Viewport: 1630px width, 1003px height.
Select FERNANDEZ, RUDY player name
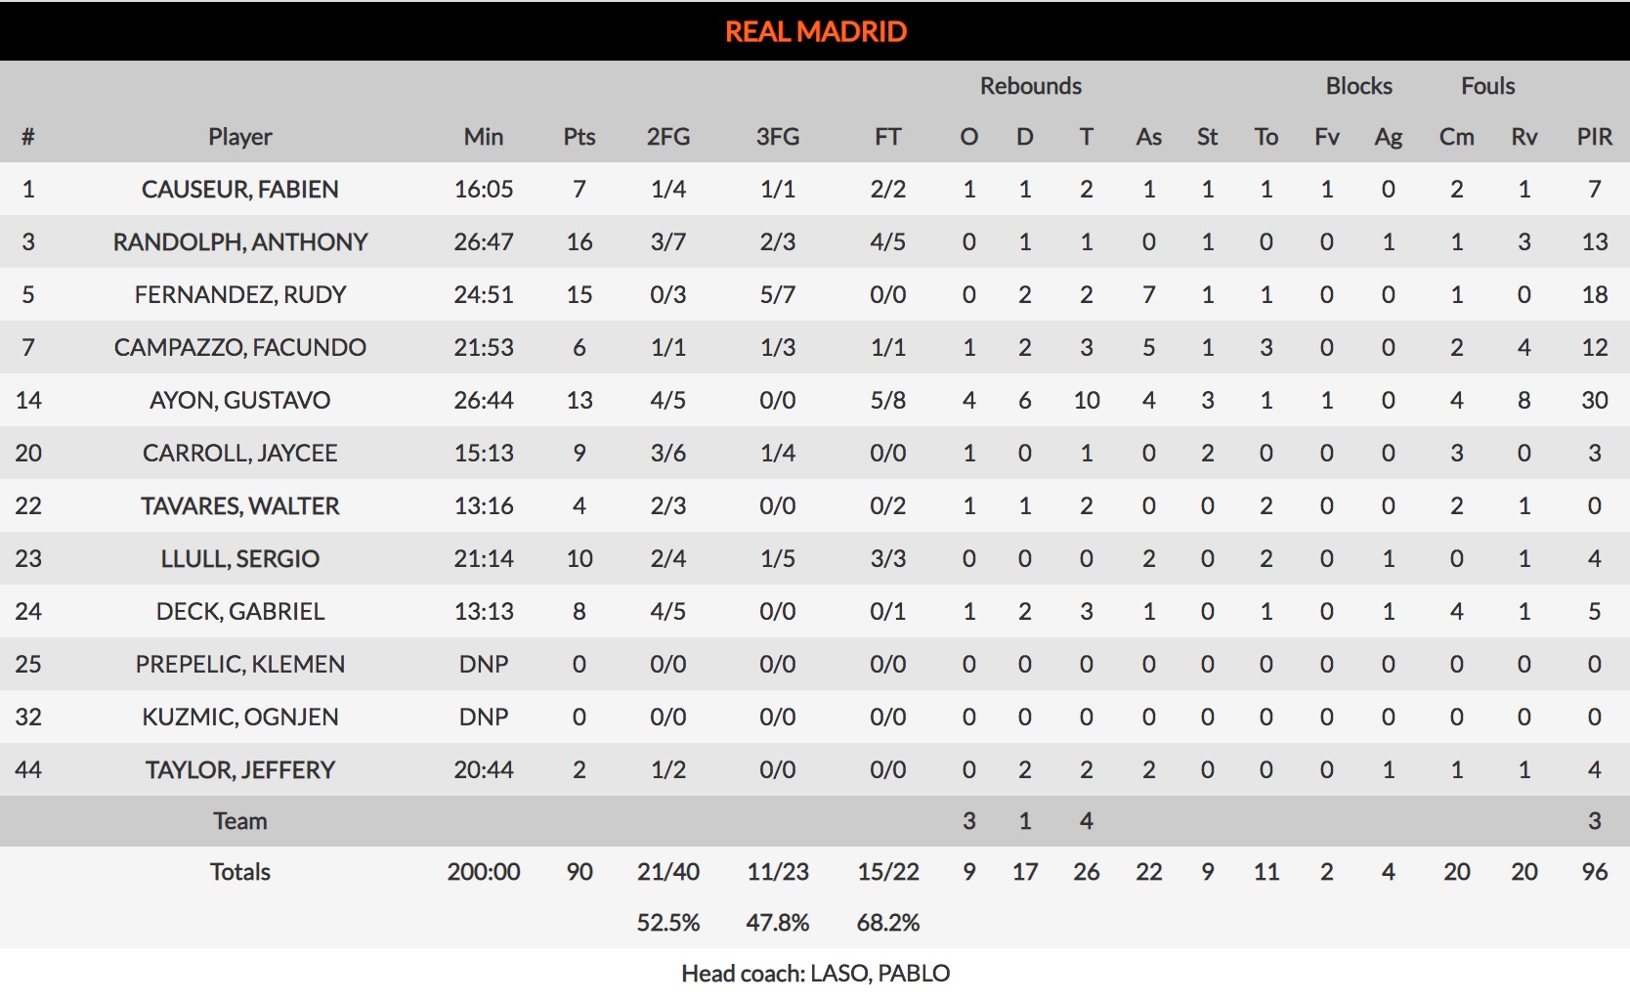pos(240,295)
